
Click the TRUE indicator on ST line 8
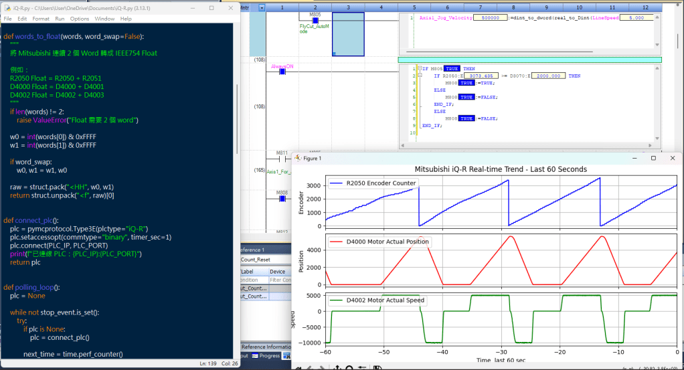pos(466,118)
